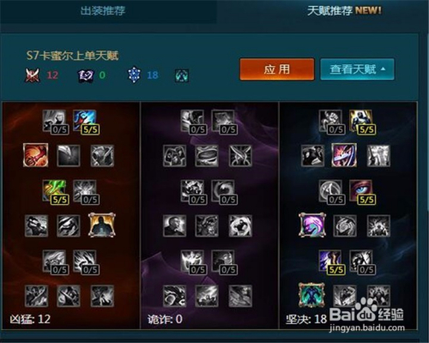This screenshot has width=429, height=343.
Task: Select the teal keystone Resolve mastery icon
Action: coord(311,295)
